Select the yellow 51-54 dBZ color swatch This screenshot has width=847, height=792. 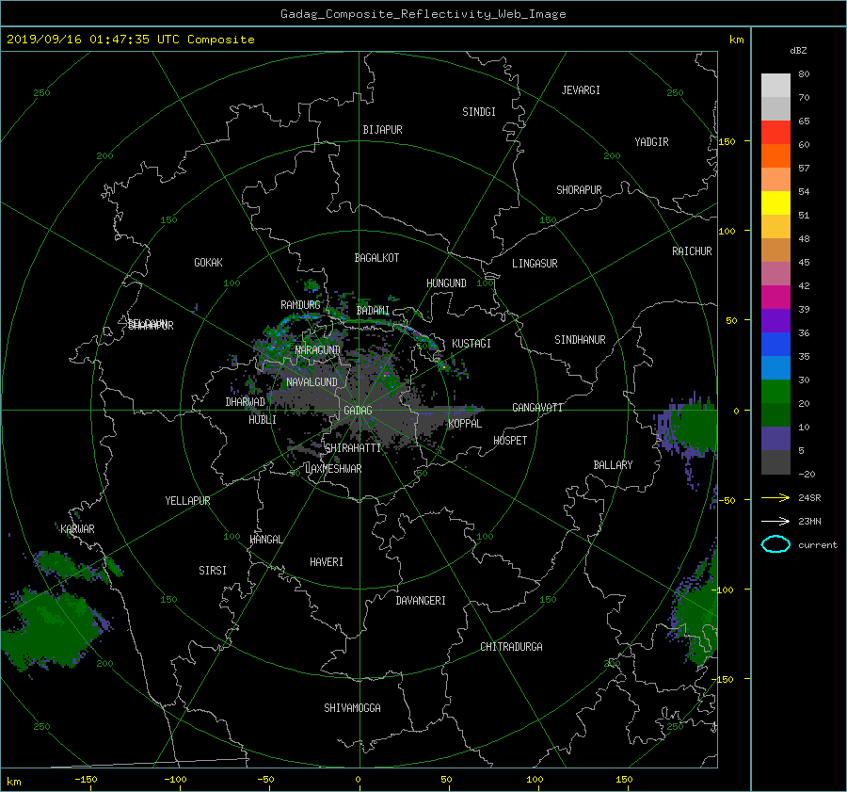[x=775, y=203]
